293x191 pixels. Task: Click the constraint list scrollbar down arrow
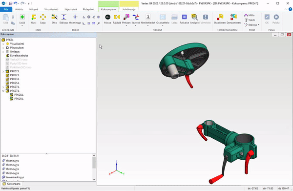click(x=94, y=179)
